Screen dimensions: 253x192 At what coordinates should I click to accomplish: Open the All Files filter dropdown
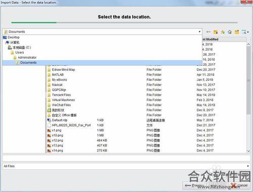coord(126,166)
